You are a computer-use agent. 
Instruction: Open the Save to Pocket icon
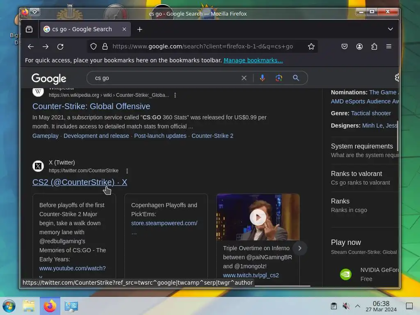(345, 47)
